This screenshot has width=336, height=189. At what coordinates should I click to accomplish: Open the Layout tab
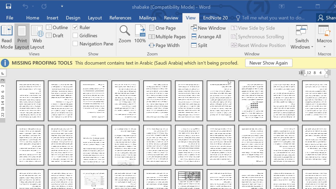pyautogui.click(x=95, y=18)
